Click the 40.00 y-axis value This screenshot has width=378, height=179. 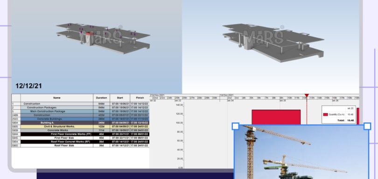(180, 150)
